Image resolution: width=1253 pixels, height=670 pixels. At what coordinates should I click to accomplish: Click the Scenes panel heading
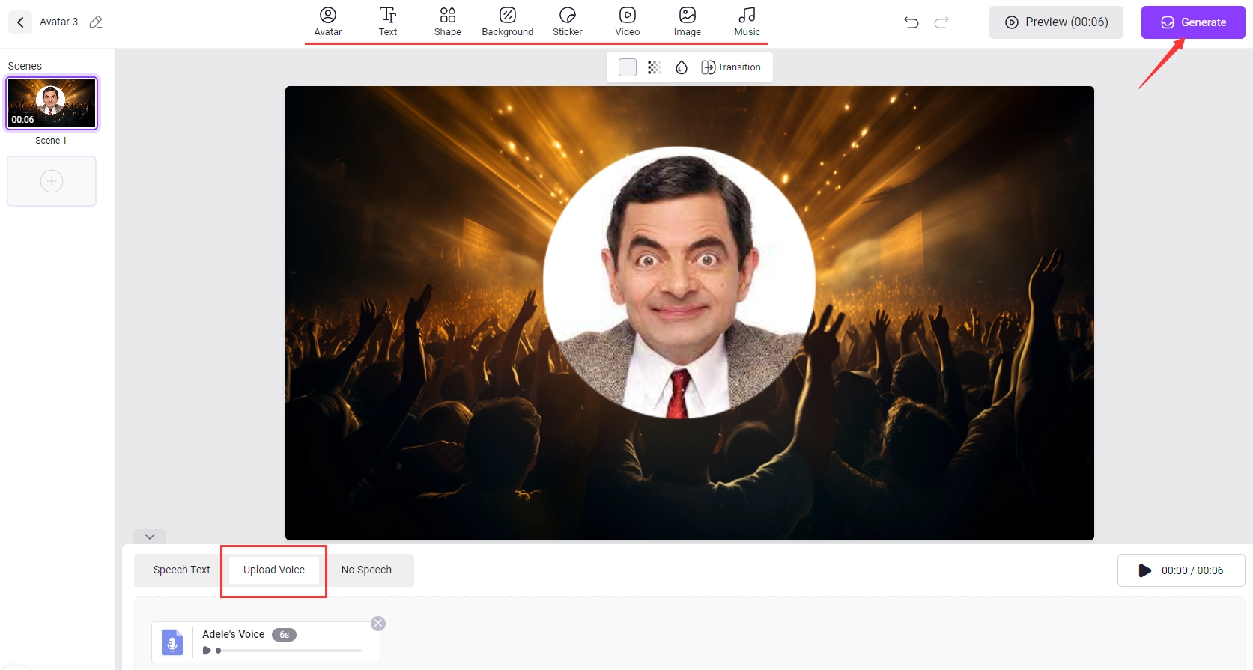pos(25,66)
